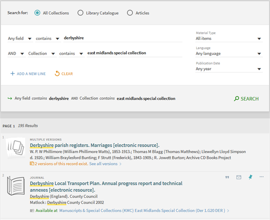Image resolution: width=270 pixels, height=220 pixels.
Task: Click the multiple versions stack icon
Action: click(16, 149)
